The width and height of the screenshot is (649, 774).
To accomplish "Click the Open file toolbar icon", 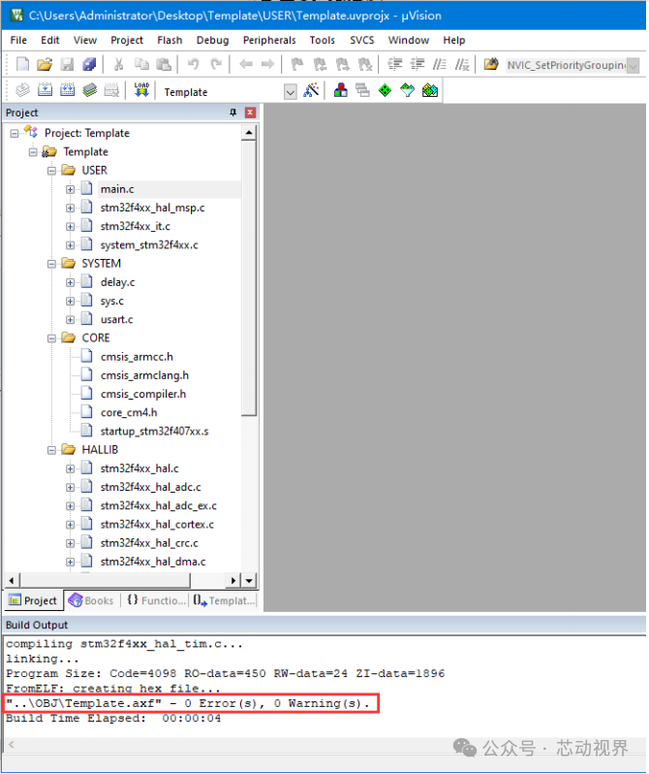I will coord(45,64).
